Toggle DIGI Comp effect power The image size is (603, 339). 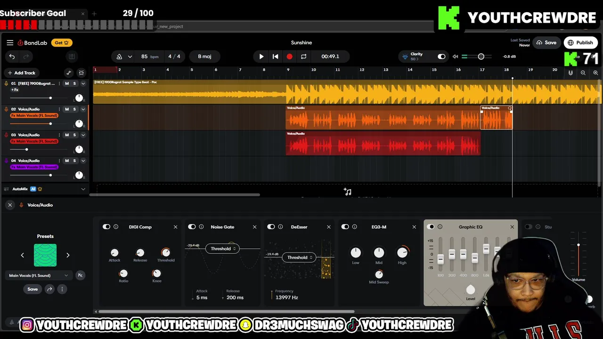(x=106, y=227)
